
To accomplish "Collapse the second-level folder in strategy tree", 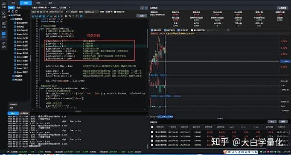I will click(x=11, y=19).
